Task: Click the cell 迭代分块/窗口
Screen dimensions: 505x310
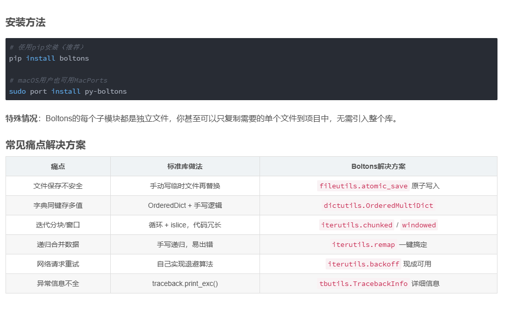Action: tap(58, 225)
